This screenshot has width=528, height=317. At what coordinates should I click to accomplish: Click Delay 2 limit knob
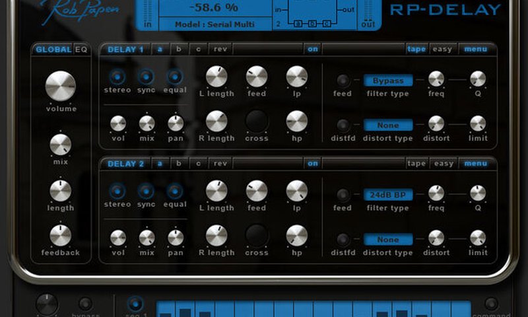[x=478, y=238]
